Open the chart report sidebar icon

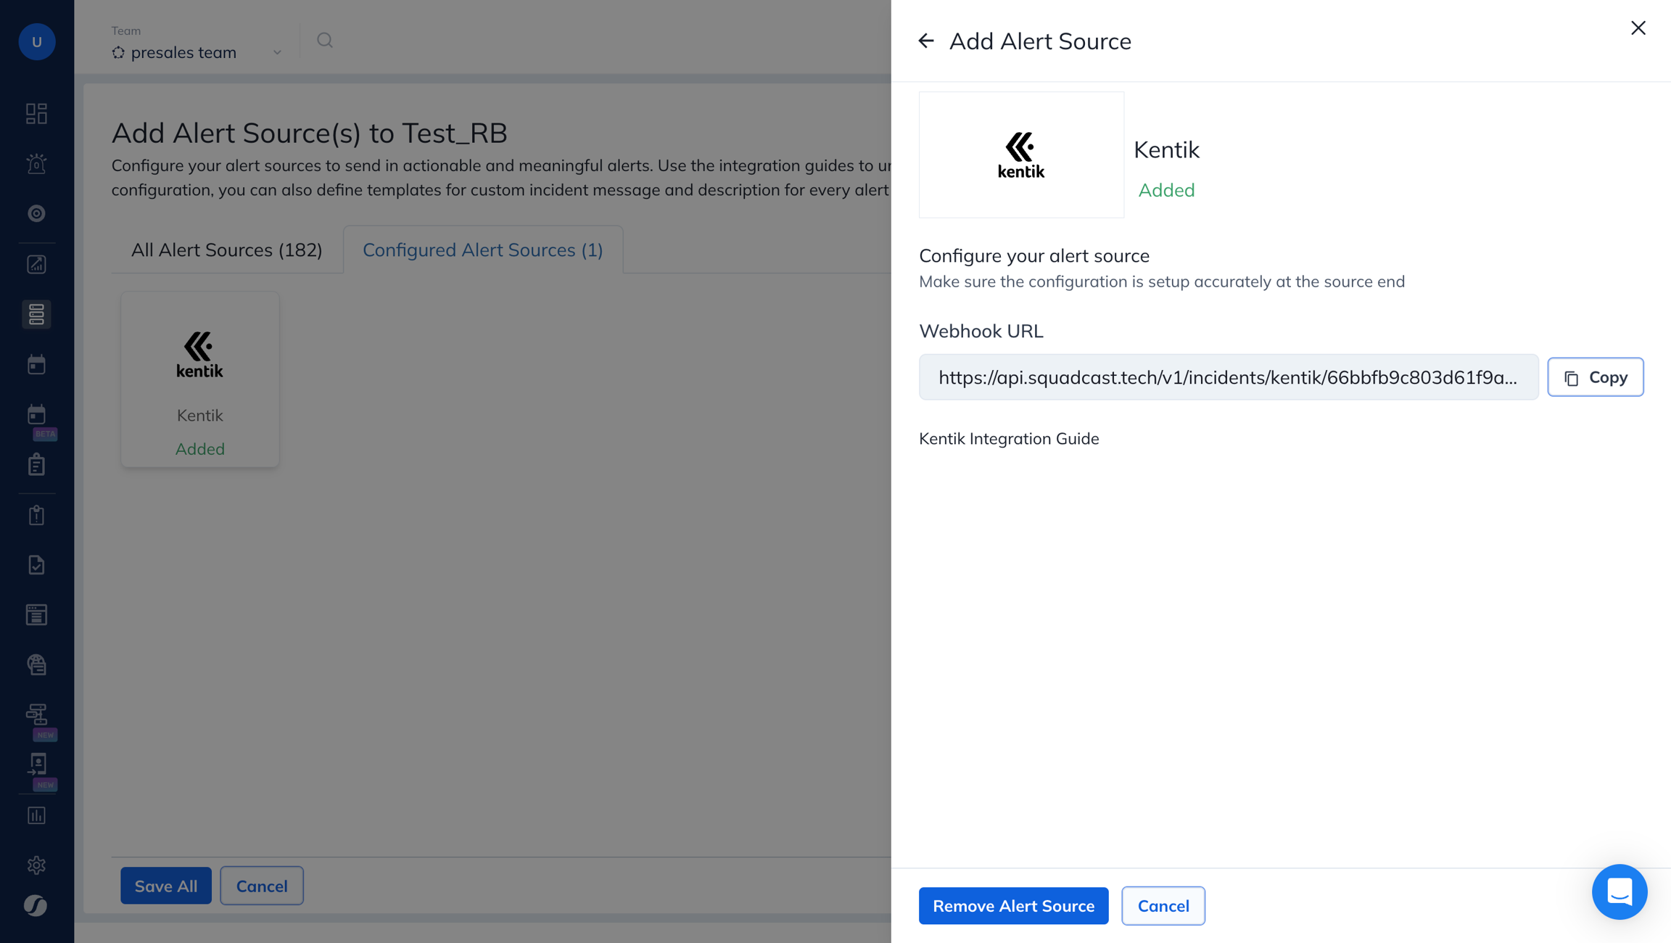(36, 264)
